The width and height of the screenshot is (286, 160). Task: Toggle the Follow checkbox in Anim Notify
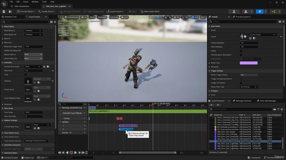pos(241,51)
